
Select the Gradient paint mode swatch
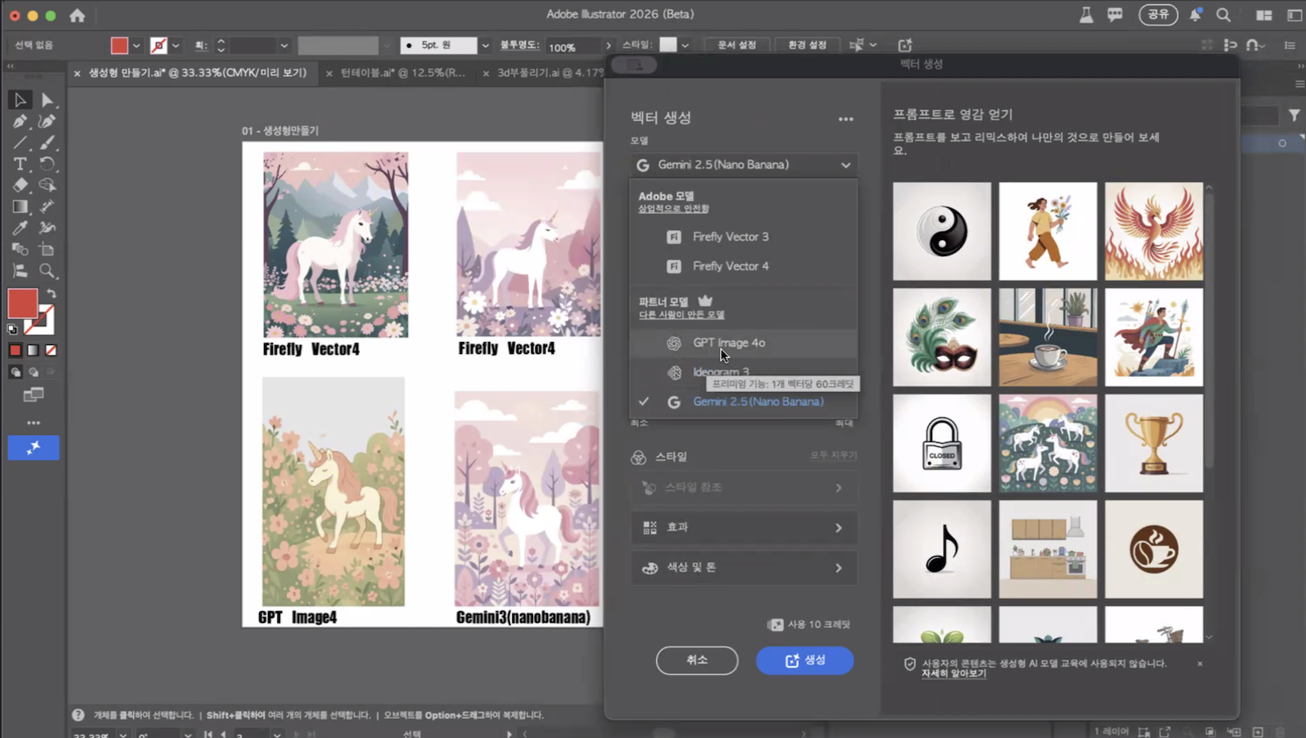click(33, 350)
